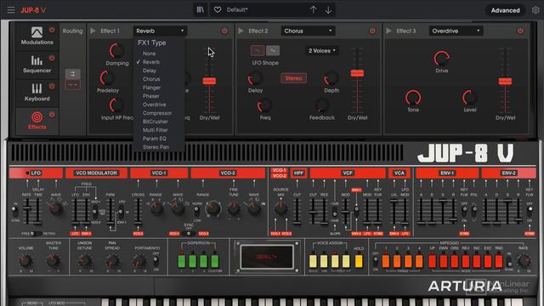Click the Advanced button

tap(505, 10)
